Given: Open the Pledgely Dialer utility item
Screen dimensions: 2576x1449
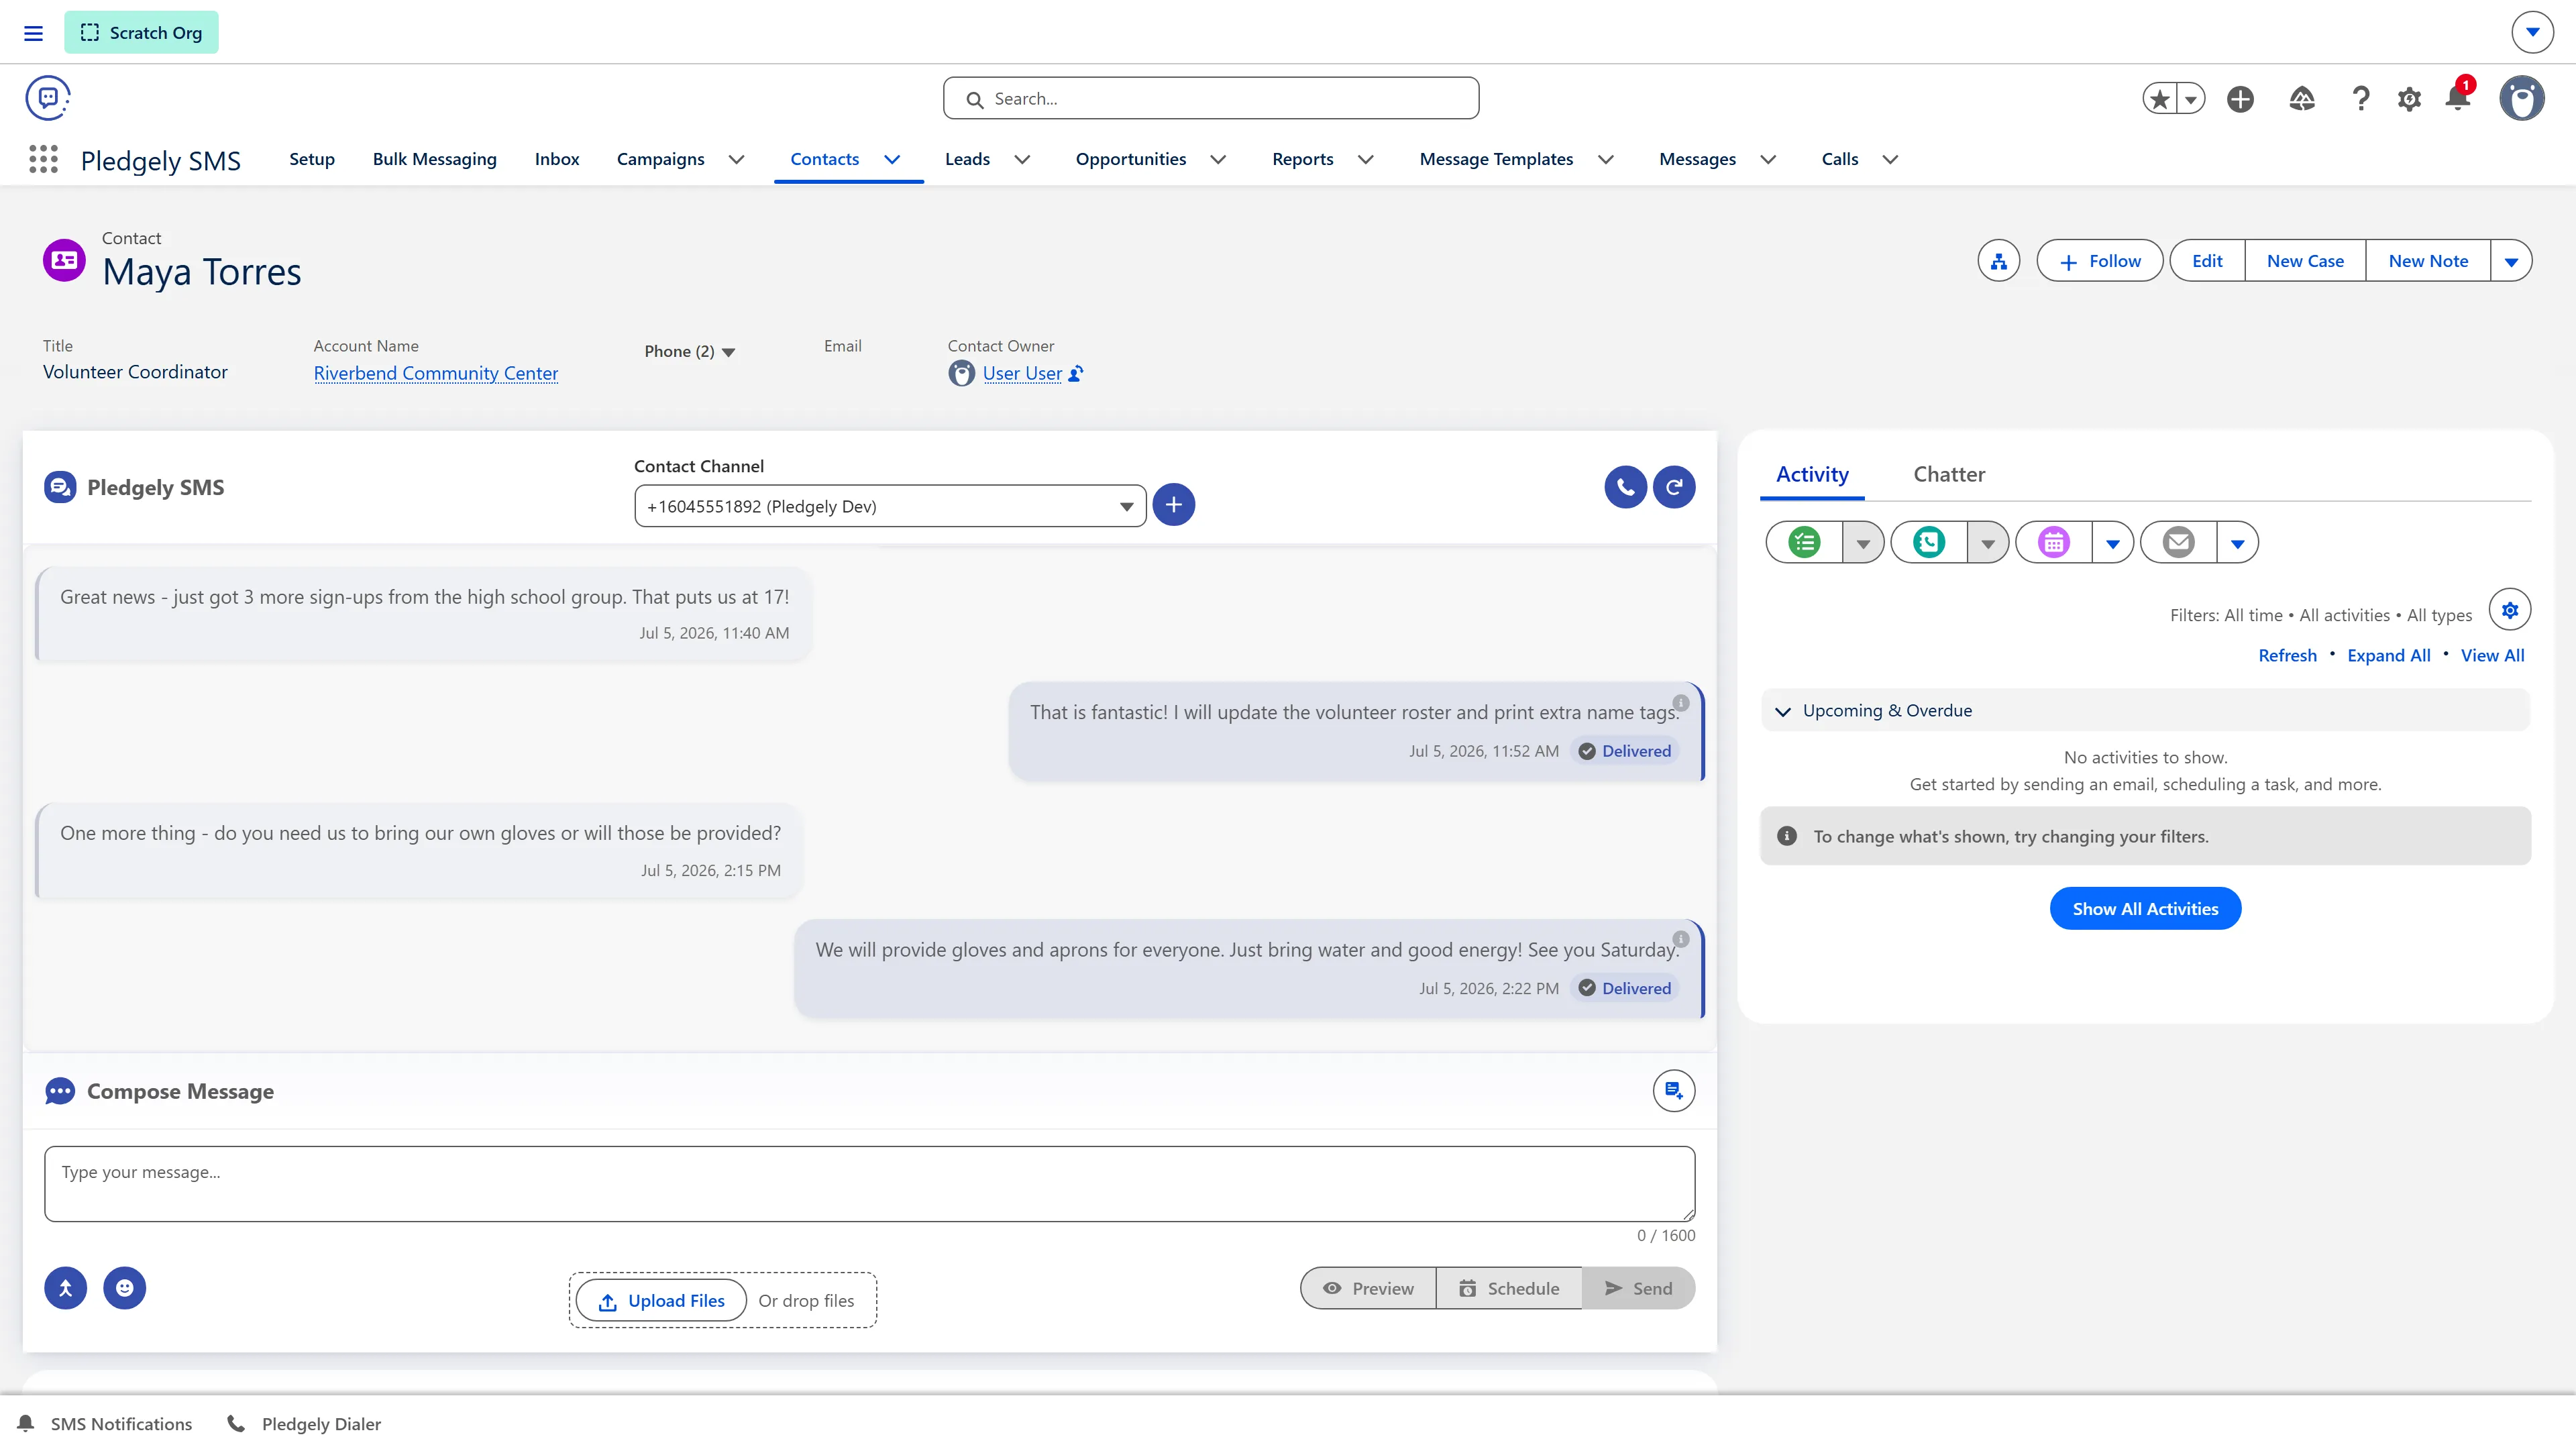Looking at the screenshot, I should tap(305, 1423).
